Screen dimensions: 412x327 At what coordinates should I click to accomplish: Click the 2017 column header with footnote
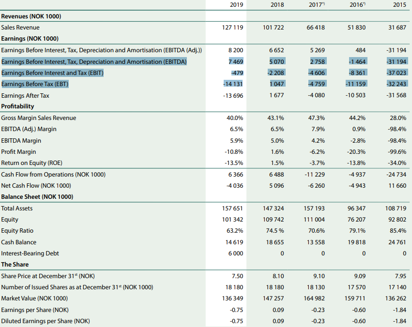(317, 5)
